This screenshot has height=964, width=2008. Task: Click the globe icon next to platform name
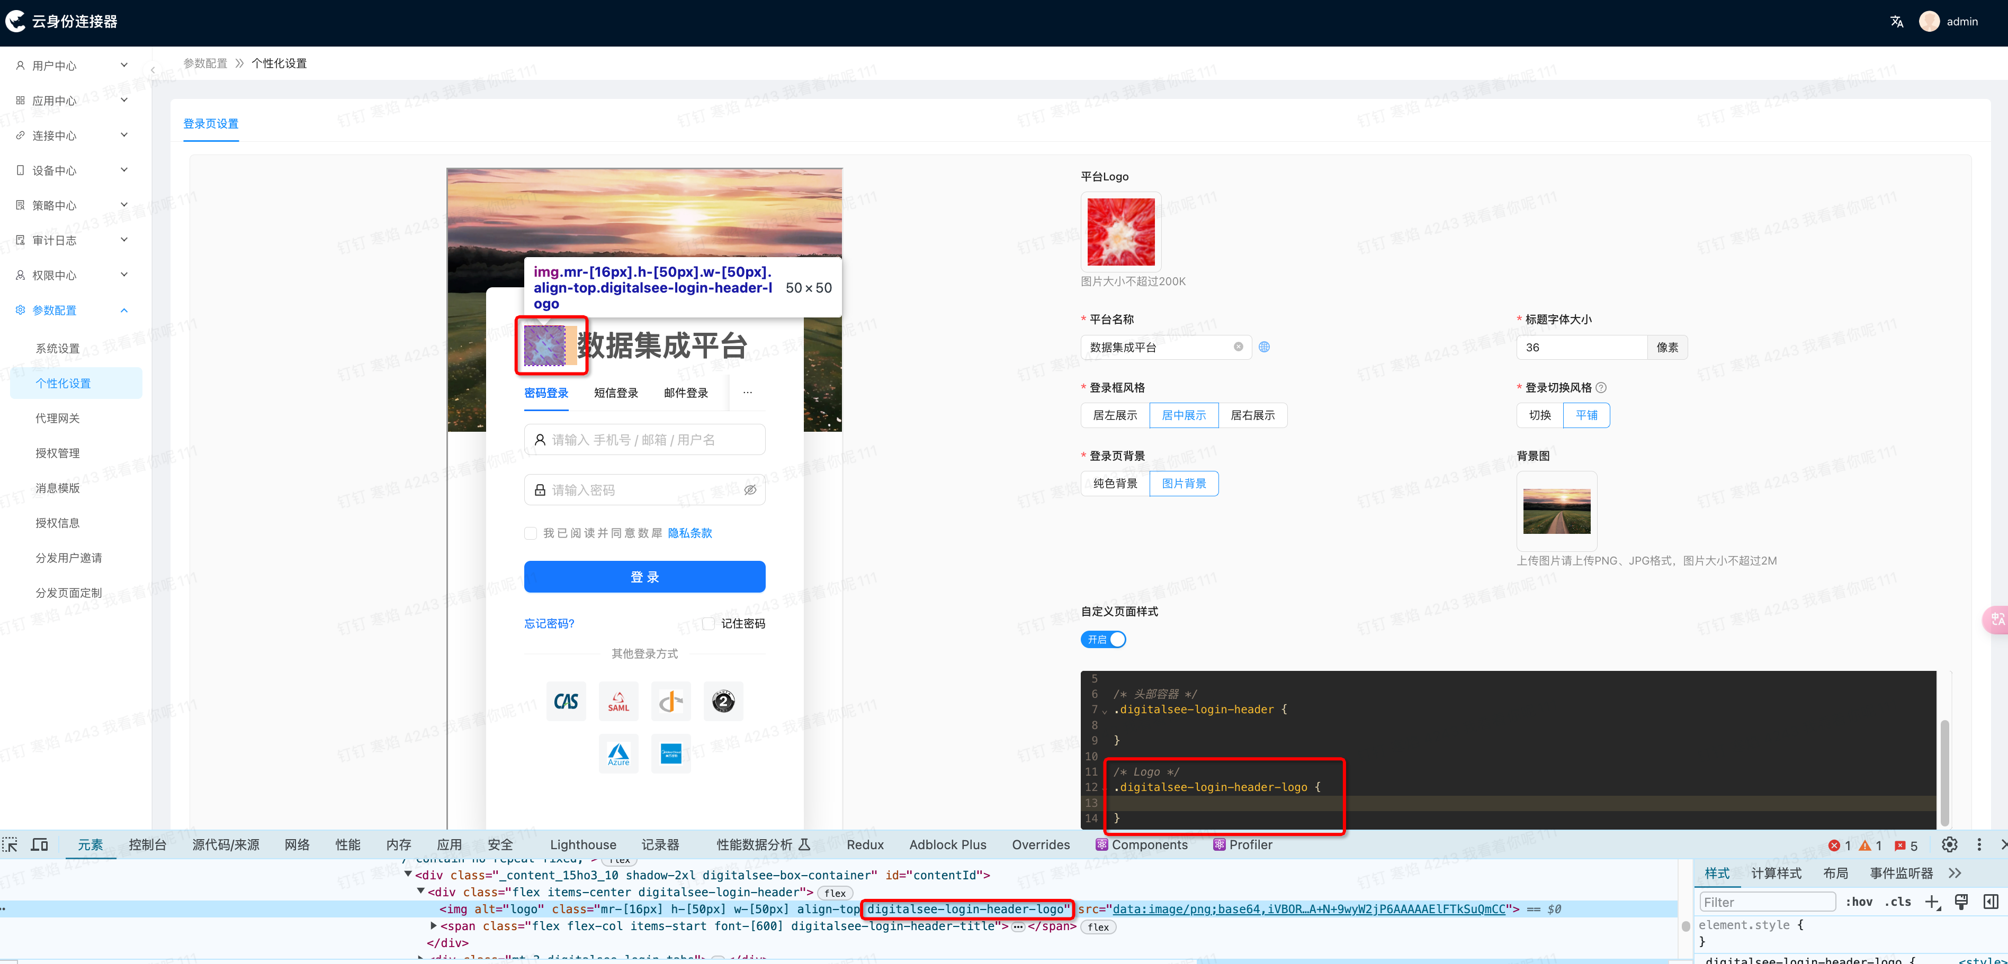(x=1265, y=347)
